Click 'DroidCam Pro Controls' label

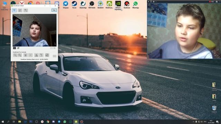pos(19,52)
